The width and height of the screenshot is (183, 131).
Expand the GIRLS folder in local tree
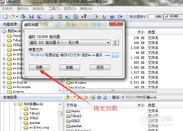[x=20, y=118]
